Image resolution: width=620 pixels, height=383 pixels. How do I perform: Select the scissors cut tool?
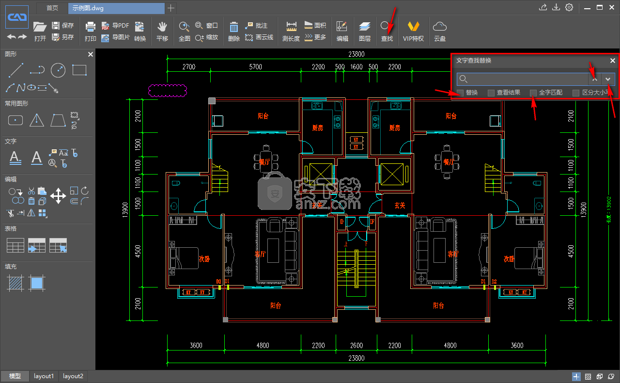point(31,191)
